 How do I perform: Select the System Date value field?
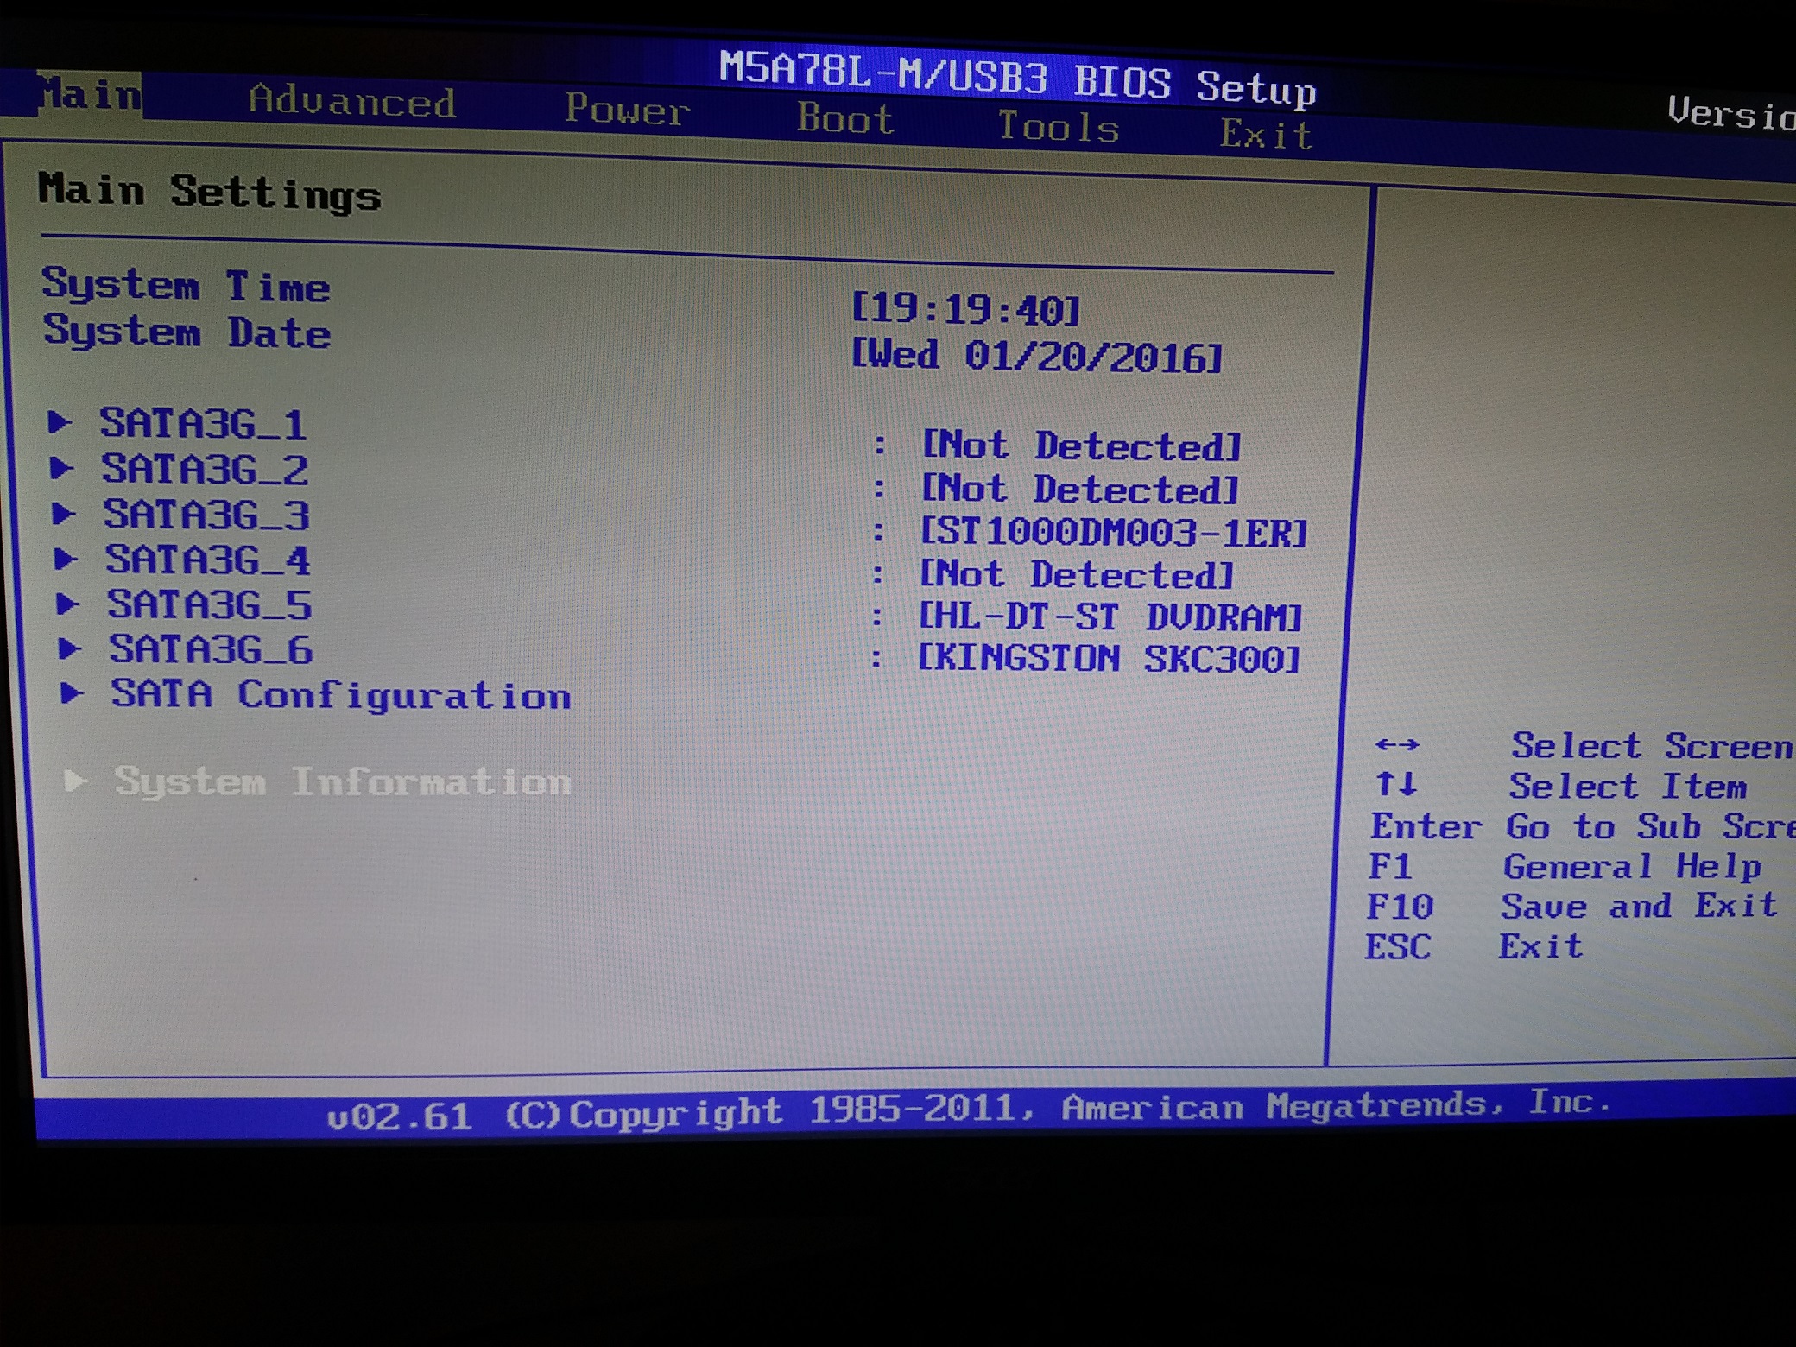coord(1036,356)
